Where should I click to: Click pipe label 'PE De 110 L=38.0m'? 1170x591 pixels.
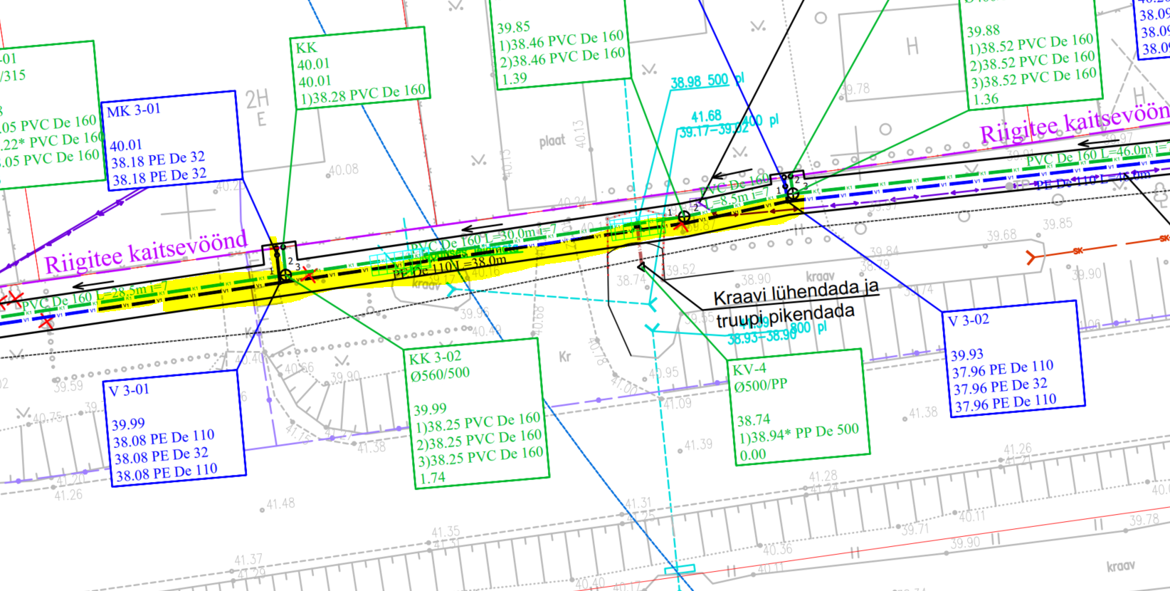[450, 267]
